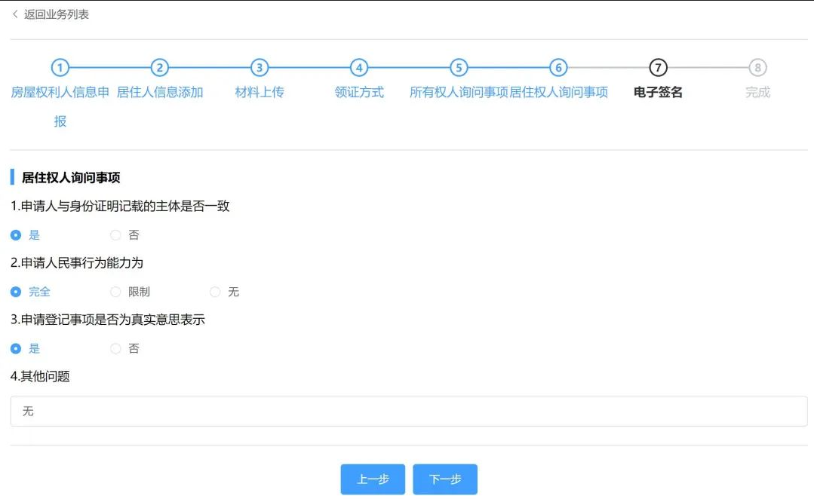Choose 否 for question 3 true intention
Viewport: 814px width, 499px height.
coord(115,348)
